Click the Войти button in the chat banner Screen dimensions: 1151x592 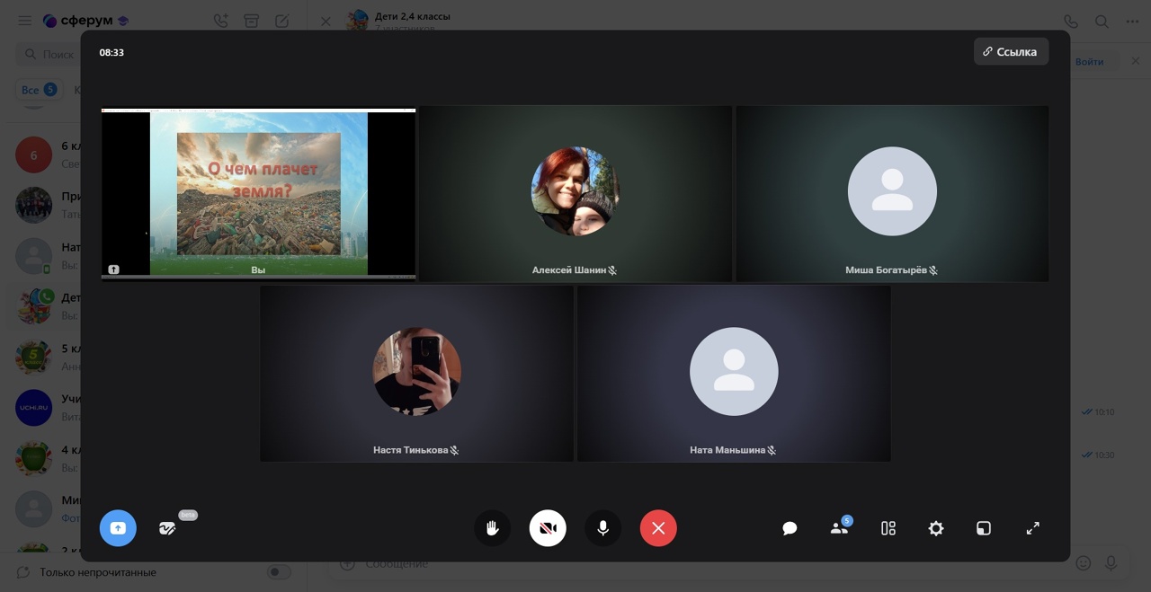[x=1089, y=62]
